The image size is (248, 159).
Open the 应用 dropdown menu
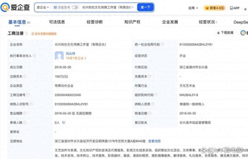coord(193,8)
